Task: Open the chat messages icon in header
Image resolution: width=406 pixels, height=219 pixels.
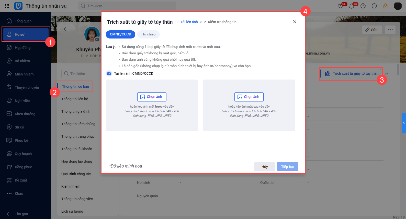Action: click(x=374, y=6)
